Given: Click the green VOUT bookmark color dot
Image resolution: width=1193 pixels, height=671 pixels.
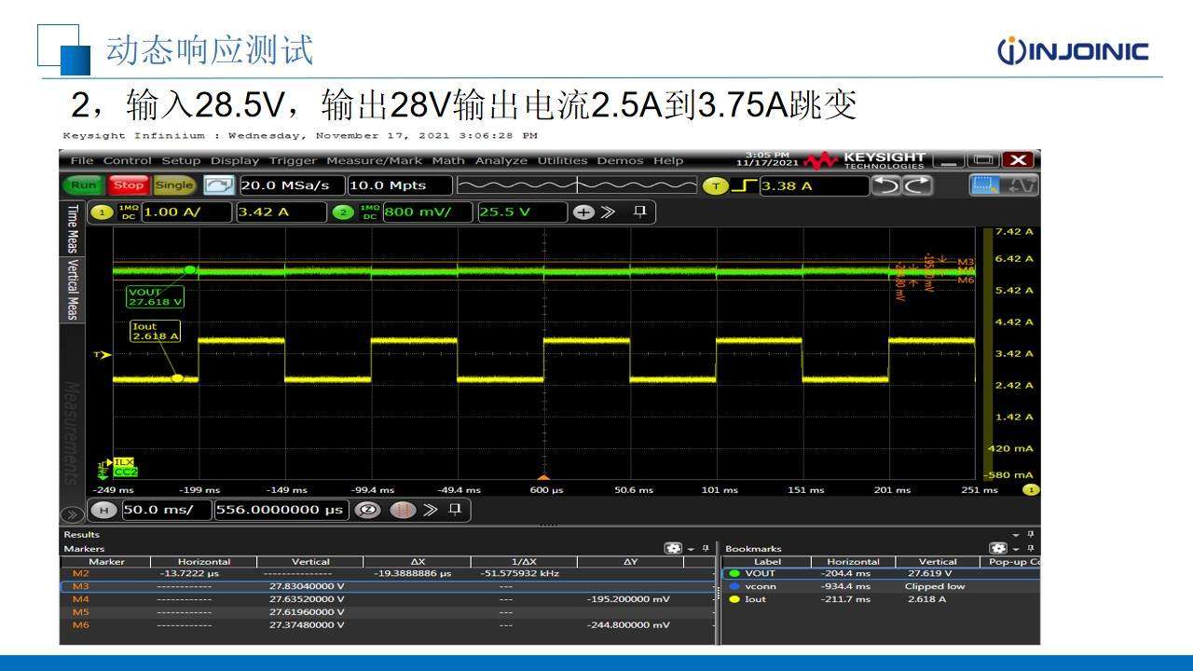Looking at the screenshot, I should (734, 574).
